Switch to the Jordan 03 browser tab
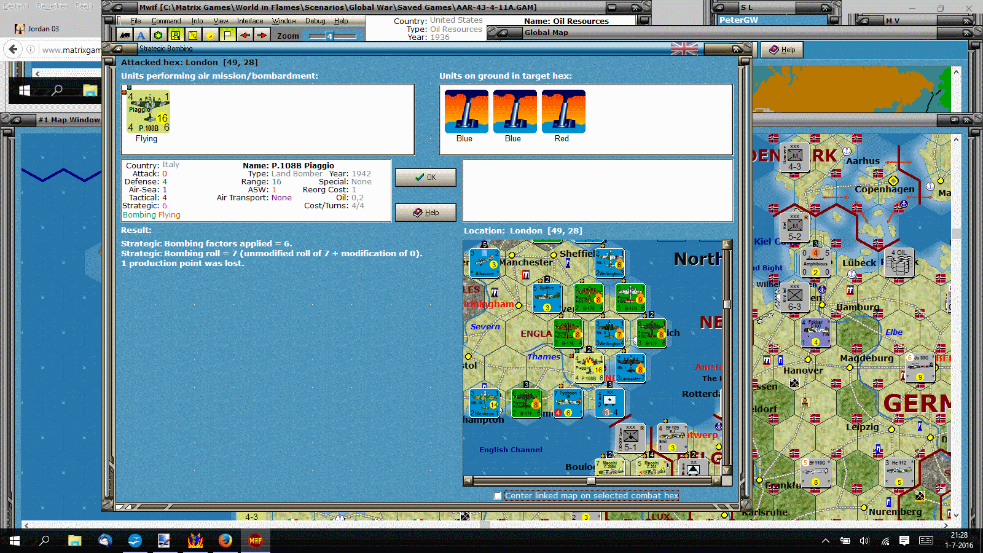Screen dimensions: 983x553 point(44,28)
